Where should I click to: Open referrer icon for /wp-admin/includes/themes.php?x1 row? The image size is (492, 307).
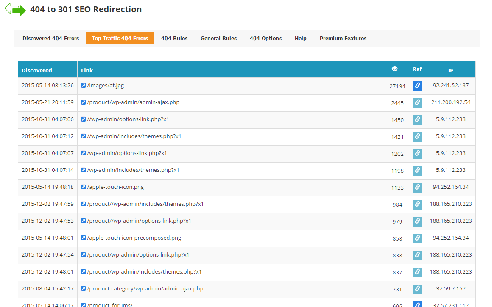pos(417,170)
